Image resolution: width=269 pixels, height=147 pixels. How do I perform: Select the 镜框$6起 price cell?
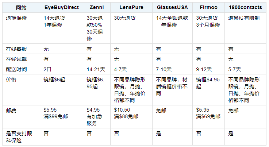coord(54,79)
